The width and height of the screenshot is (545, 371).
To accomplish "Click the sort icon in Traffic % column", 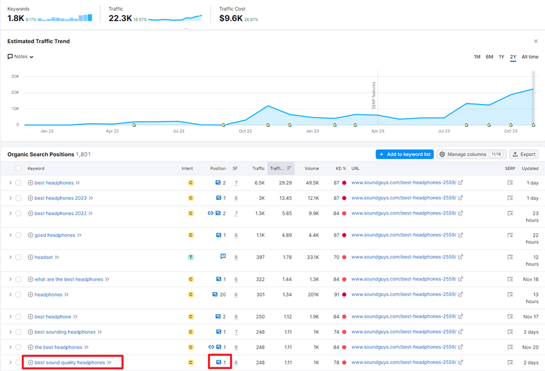I will coord(289,168).
